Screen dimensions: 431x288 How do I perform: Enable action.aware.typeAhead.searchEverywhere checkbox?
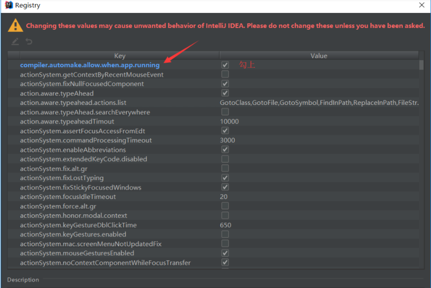click(x=225, y=112)
